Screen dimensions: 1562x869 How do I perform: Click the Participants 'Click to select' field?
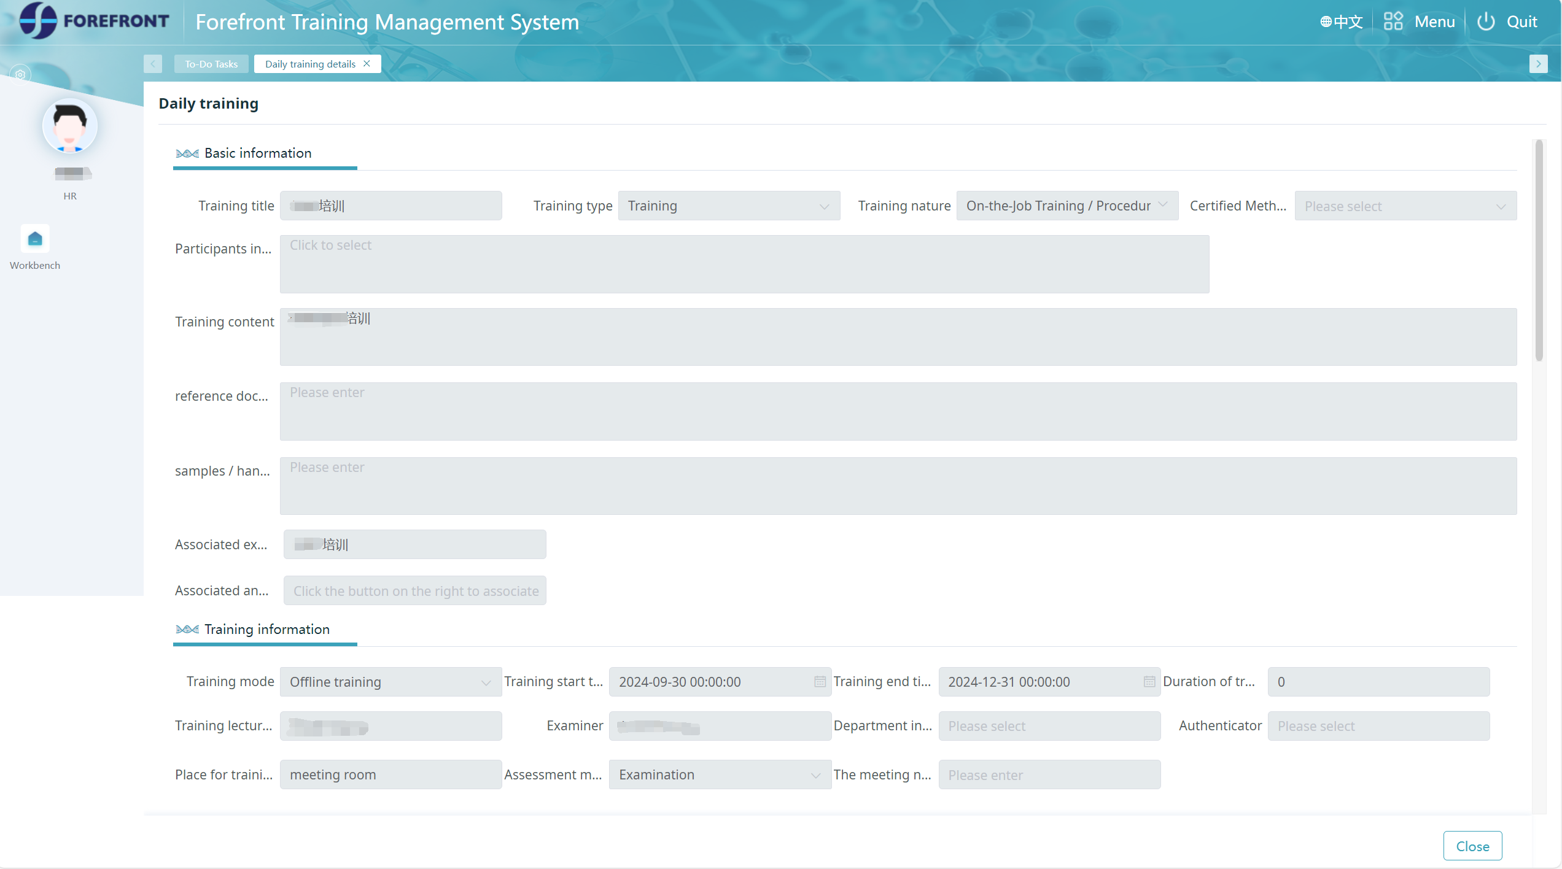point(744,264)
